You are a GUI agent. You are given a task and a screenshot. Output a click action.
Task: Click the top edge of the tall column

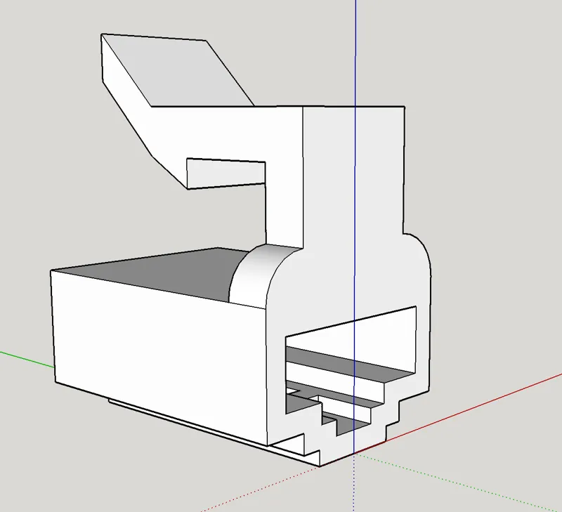pos(354,107)
